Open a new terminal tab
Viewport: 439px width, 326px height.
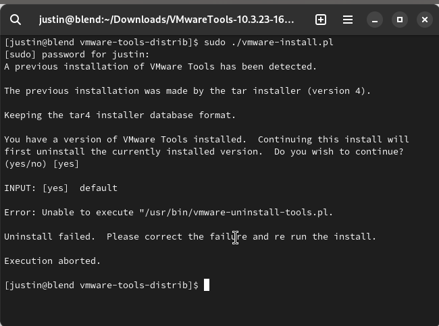(321, 20)
